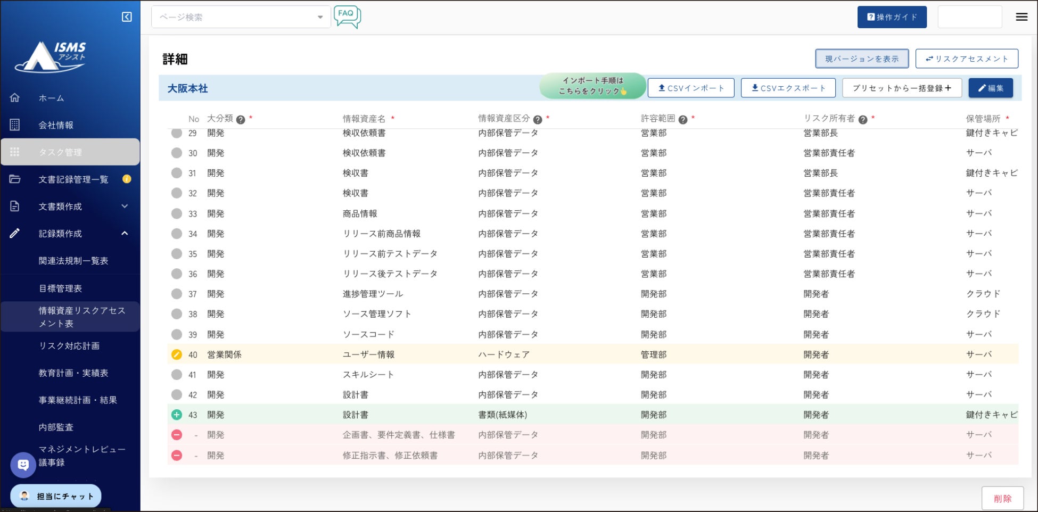1038x512 pixels.
Task: Click リリース後テストデータ in row 36
Action: point(390,274)
